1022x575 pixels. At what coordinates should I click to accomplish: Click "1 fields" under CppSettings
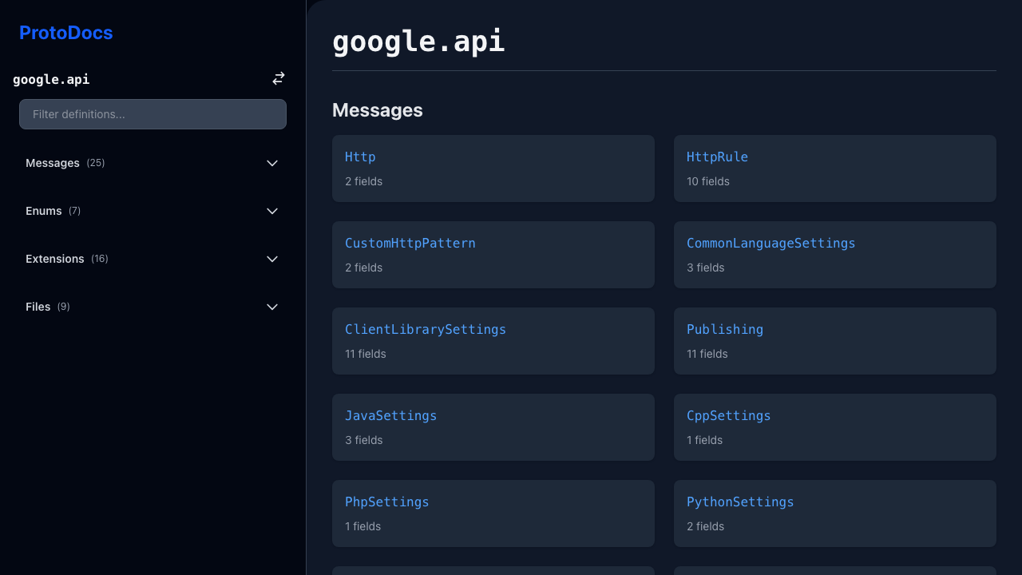tap(705, 440)
